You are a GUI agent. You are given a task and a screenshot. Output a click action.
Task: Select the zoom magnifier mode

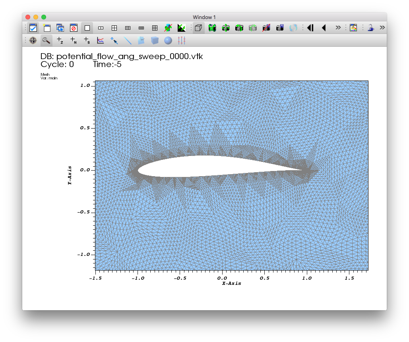(47, 40)
